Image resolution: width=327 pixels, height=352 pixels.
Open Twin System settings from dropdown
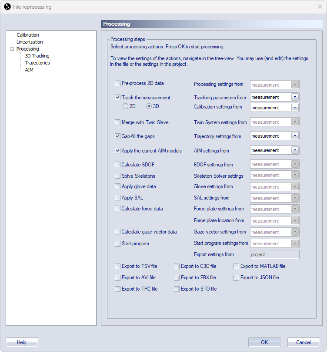coord(274,122)
